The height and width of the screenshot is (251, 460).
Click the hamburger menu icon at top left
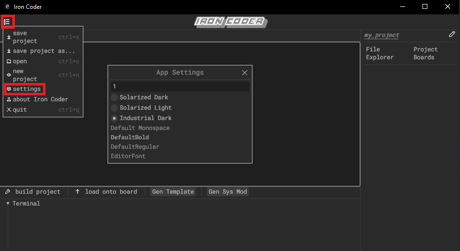click(x=7, y=22)
